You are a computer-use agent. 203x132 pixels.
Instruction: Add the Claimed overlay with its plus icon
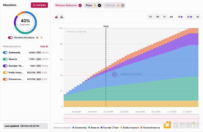(122, 5)
